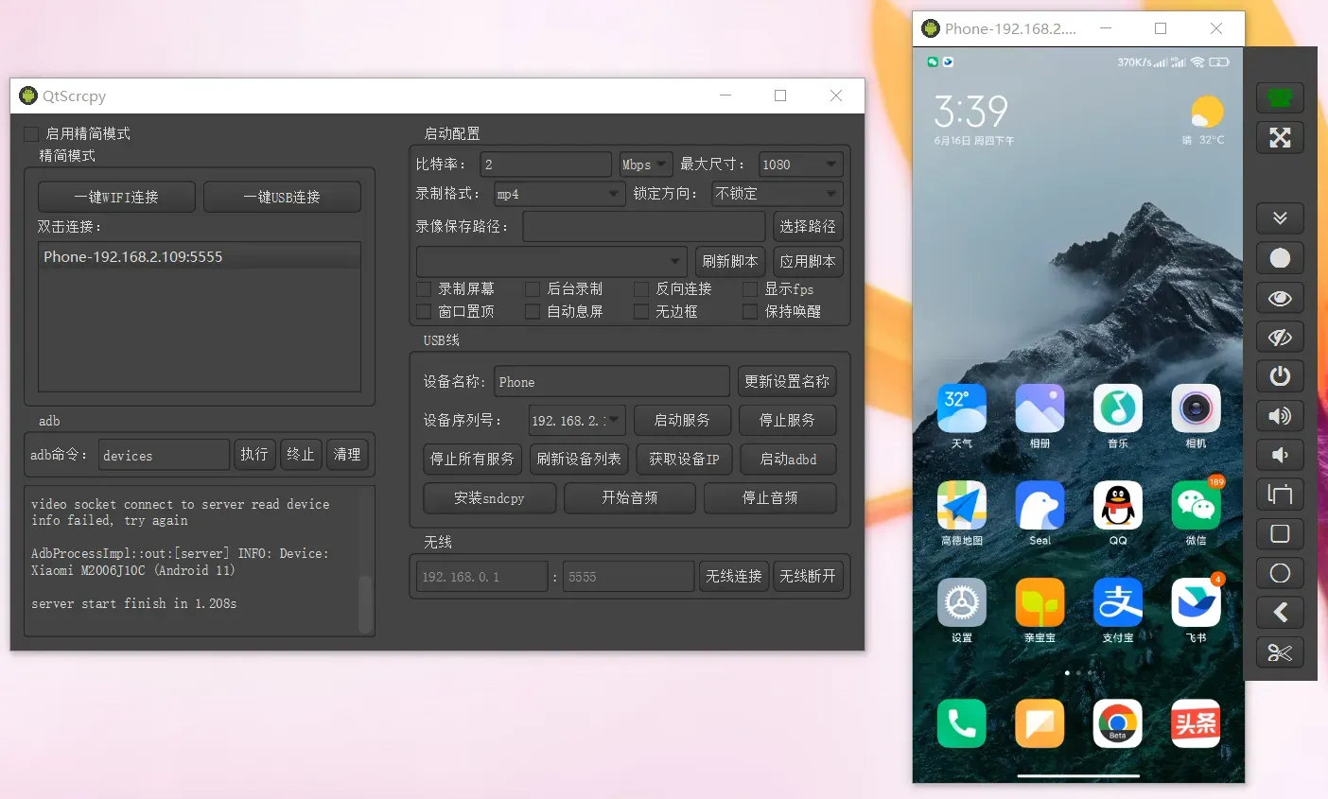Click the back arrow icon in toolbar
Screen dimensions: 1328x799
(1280, 613)
